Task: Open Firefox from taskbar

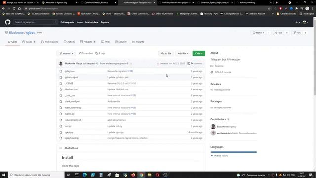Action: pyautogui.click(x=133, y=175)
